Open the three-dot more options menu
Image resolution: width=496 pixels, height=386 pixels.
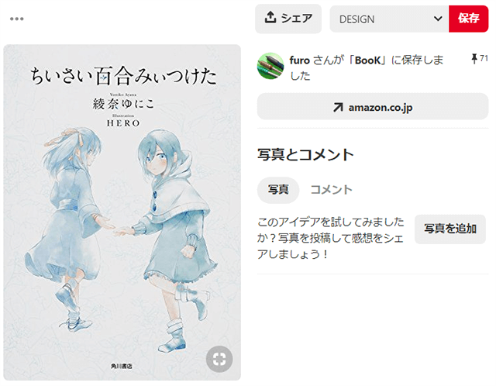point(17,19)
